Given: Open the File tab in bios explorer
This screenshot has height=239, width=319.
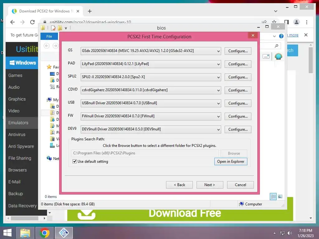Looking at the screenshot, I should coord(49,36).
